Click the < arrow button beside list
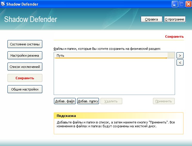This screenshot has width=192, height=146. tap(180, 63)
